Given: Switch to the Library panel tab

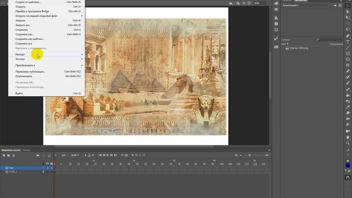Looking at the screenshot, I should [x=300, y=1].
